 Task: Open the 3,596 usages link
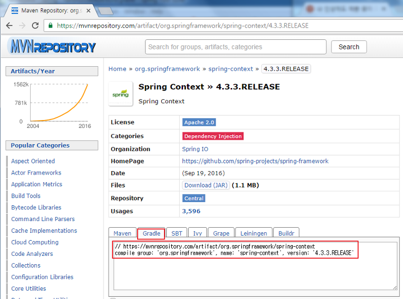click(191, 211)
